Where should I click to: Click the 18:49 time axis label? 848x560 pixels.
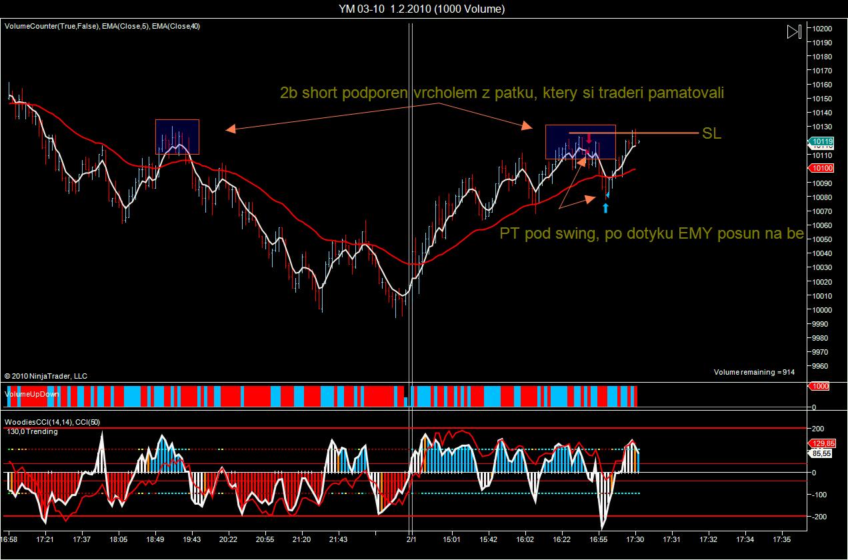[155, 539]
